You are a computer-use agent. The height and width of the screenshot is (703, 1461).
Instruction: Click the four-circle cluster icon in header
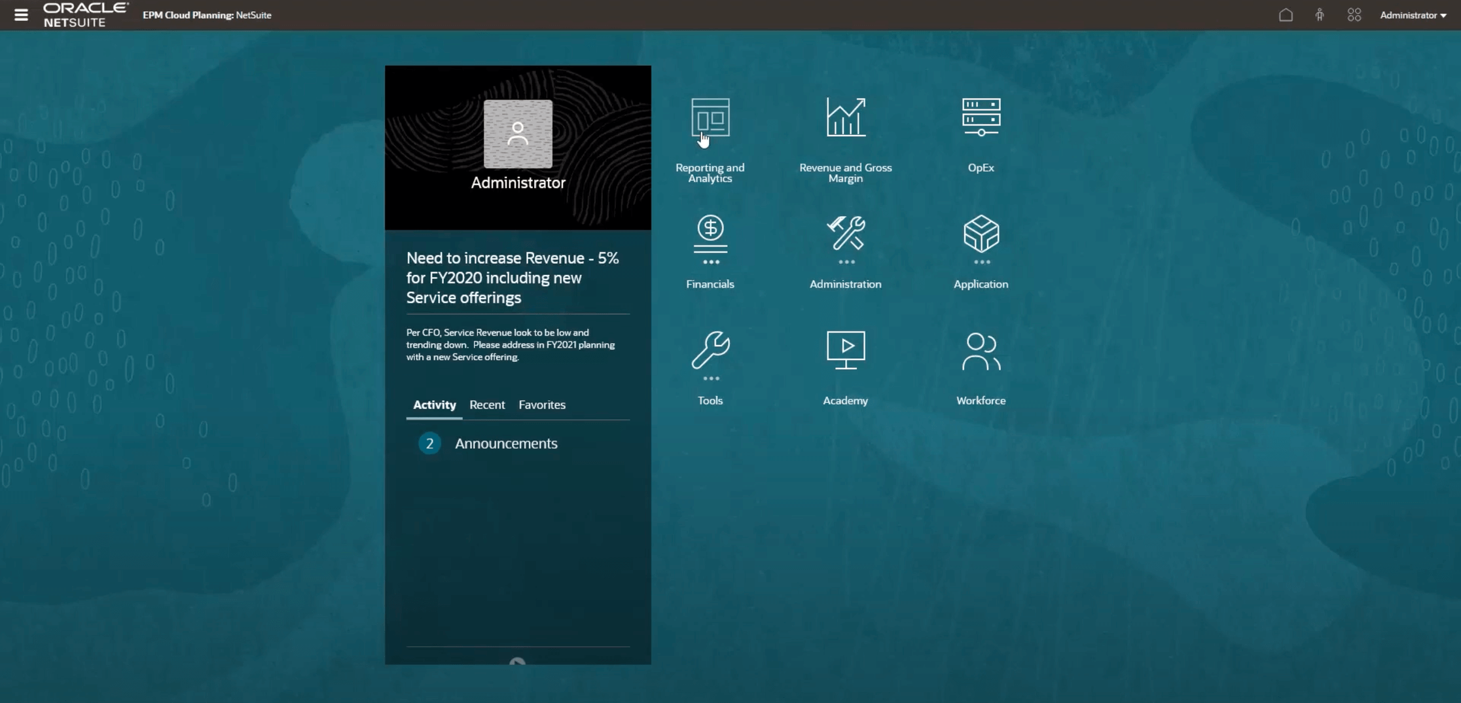(1354, 15)
